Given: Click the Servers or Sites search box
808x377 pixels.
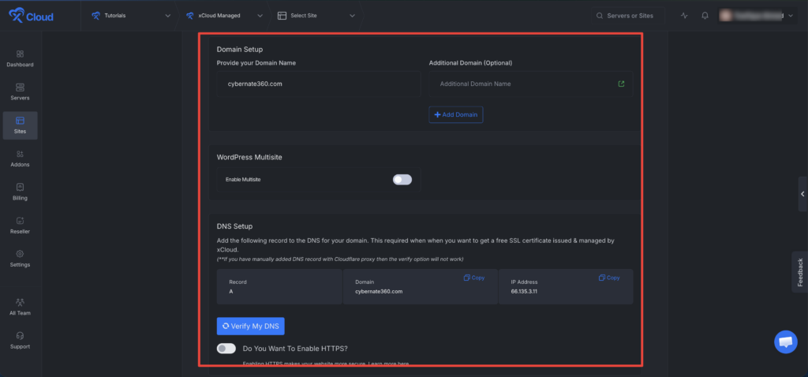Looking at the screenshot, I should click(627, 16).
